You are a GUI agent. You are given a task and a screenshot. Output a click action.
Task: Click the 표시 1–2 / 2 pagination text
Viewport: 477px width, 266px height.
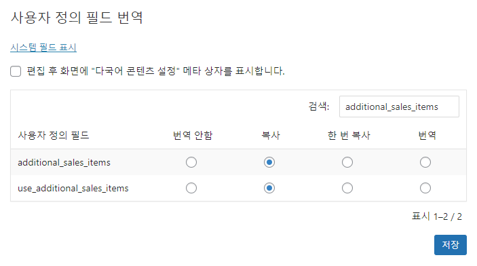[437, 216]
